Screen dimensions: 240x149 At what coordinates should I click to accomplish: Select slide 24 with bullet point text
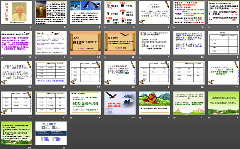pos(84,102)
